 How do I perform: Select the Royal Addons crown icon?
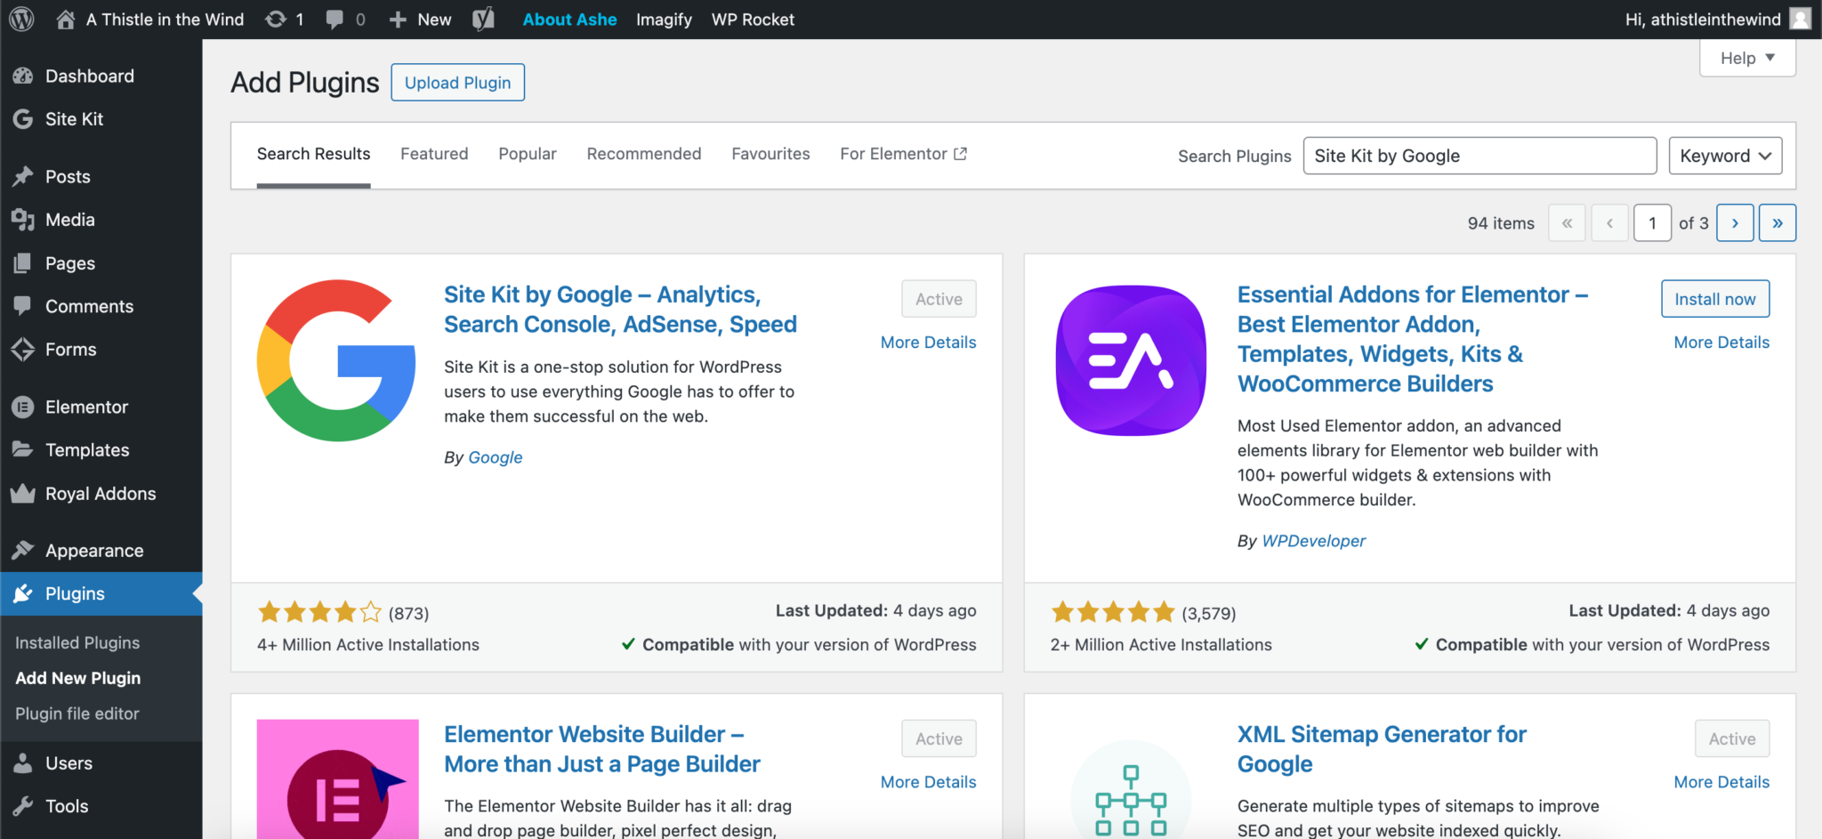[x=22, y=494]
